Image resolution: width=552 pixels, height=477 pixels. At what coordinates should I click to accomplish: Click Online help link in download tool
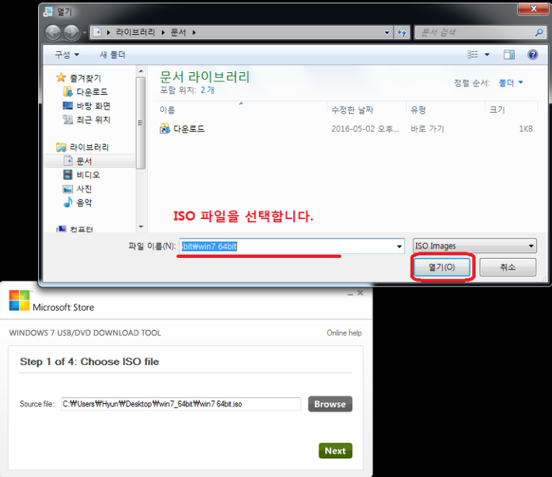(344, 333)
